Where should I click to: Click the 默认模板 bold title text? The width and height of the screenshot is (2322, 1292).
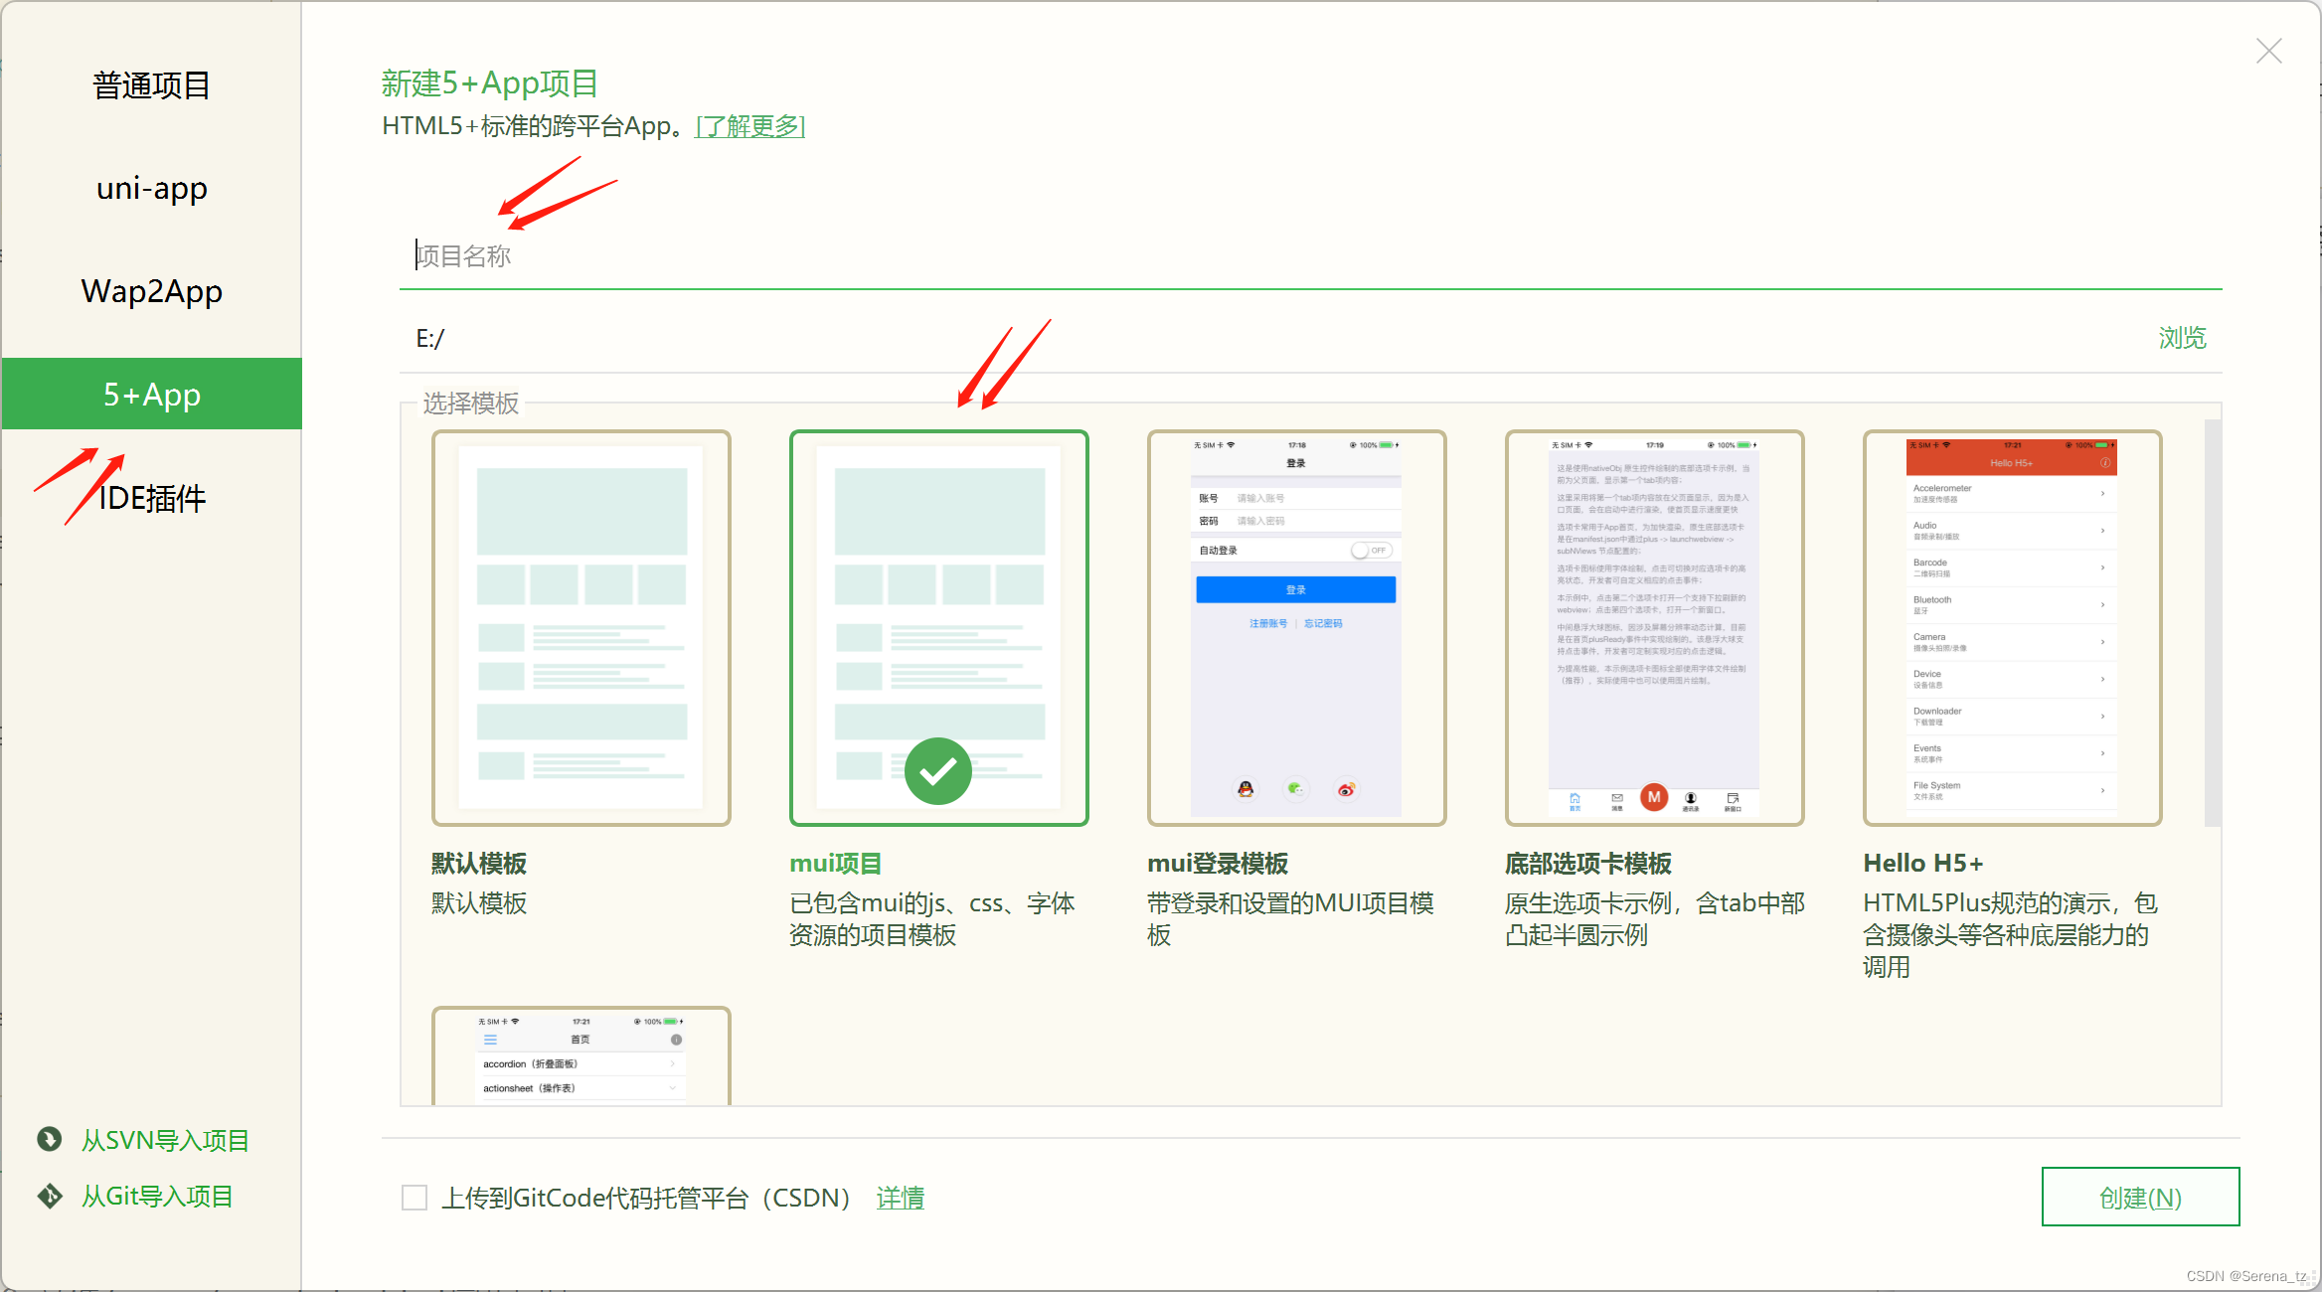pyautogui.click(x=479, y=864)
